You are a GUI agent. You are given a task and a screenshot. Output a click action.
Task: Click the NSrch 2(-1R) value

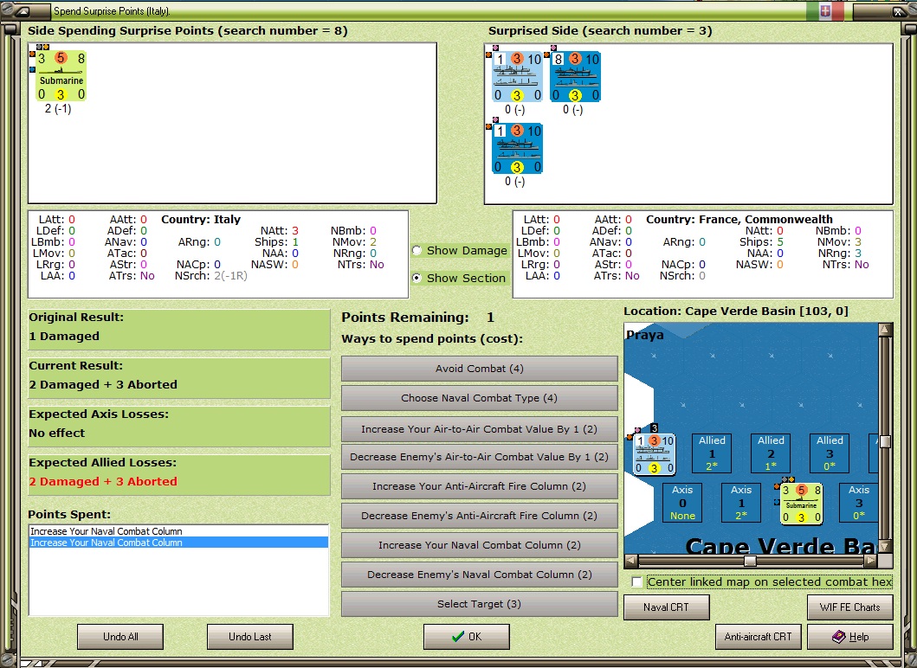pyautogui.click(x=230, y=276)
